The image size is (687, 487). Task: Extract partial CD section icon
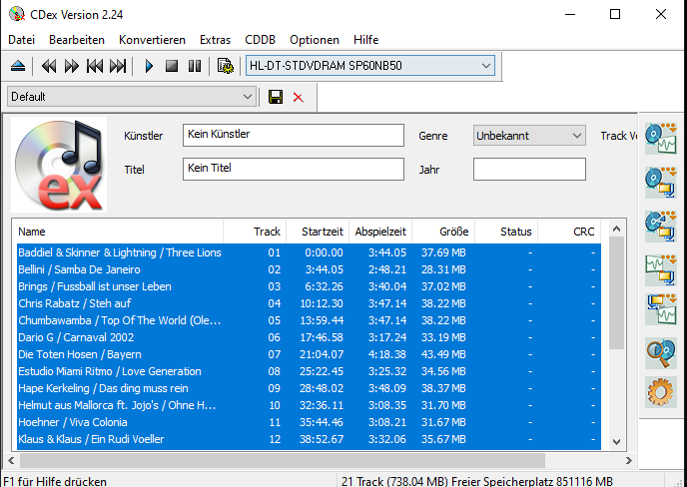click(661, 226)
